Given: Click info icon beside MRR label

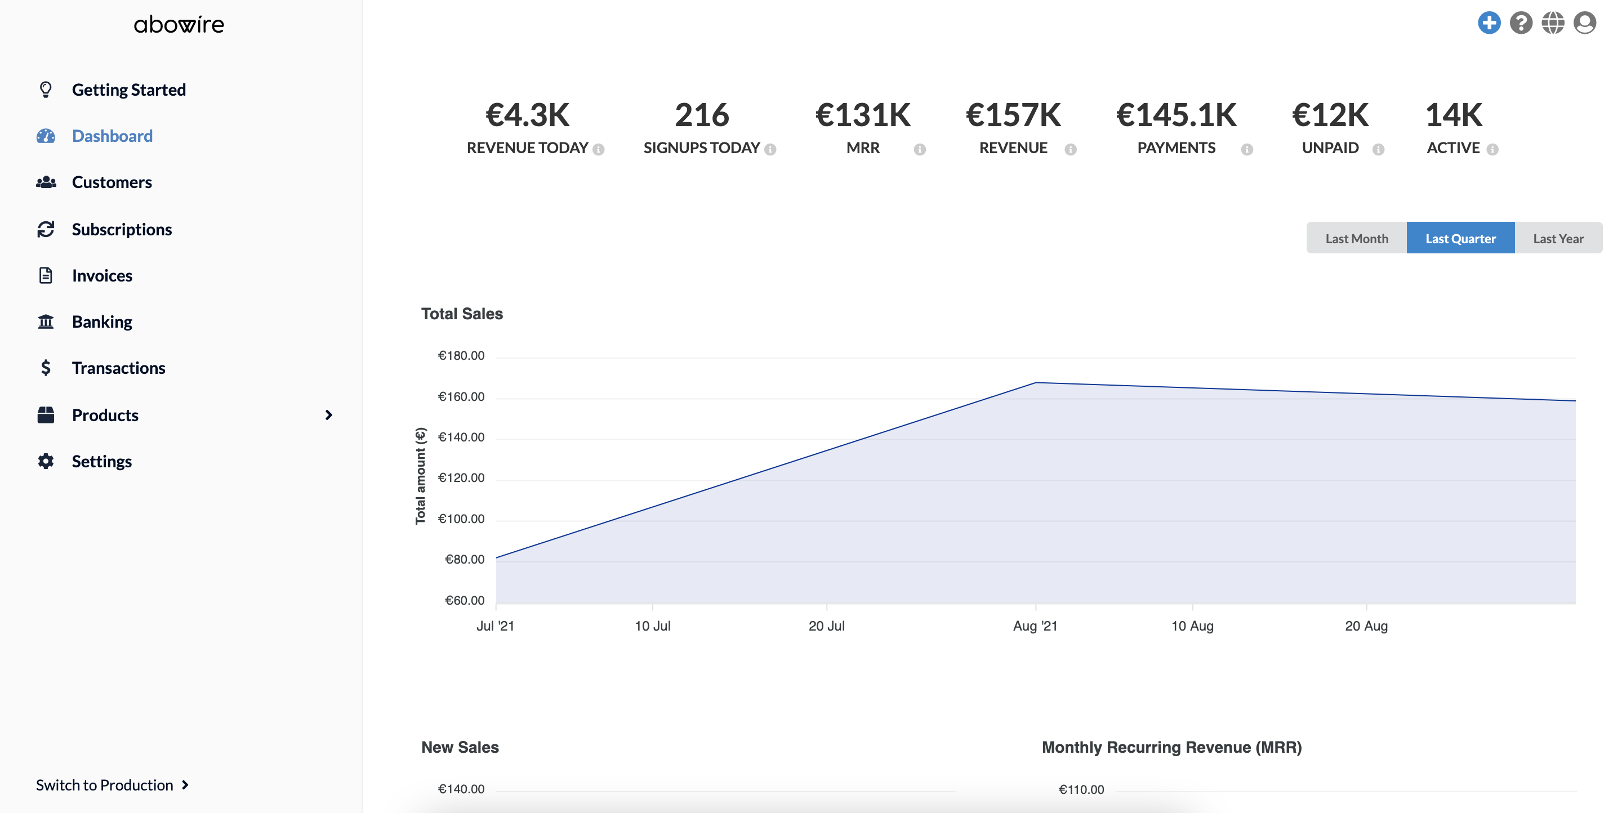Looking at the screenshot, I should click(x=919, y=150).
